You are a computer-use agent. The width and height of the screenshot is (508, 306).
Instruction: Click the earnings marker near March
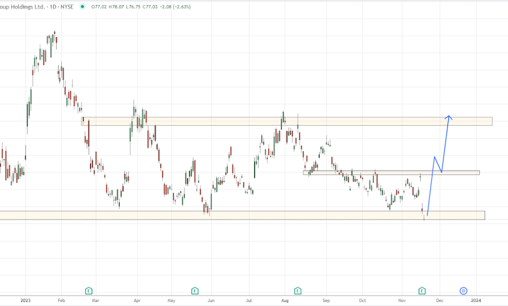point(89,290)
